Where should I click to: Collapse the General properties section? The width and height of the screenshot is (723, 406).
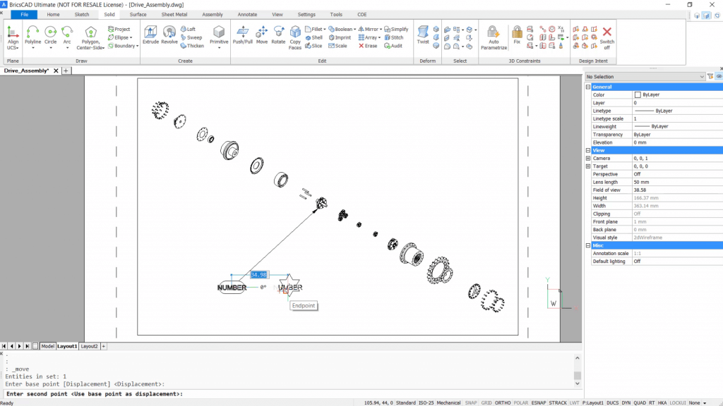(588, 87)
